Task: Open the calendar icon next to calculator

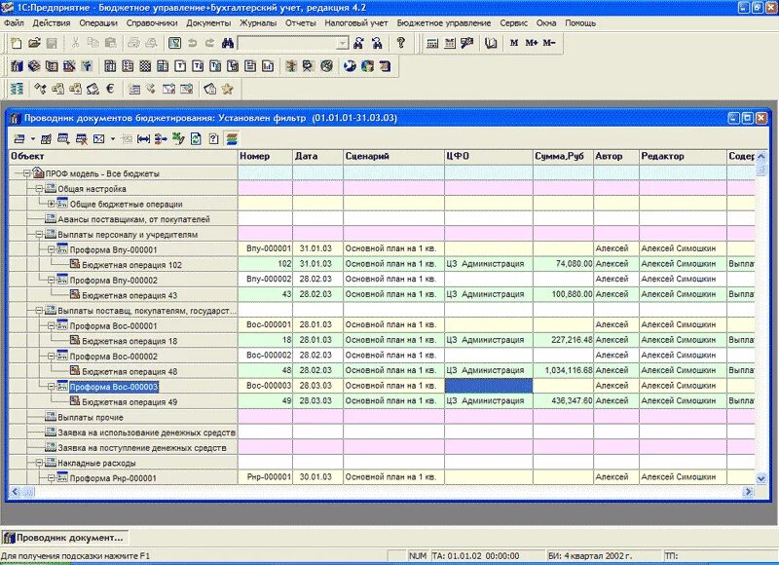Action: [450, 43]
